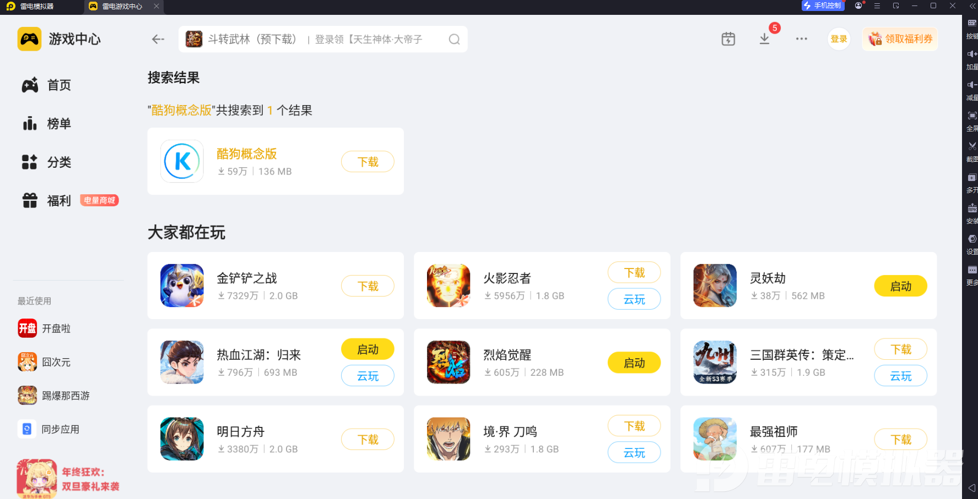Launch 灵妖劫 with 启动 button
The height and width of the screenshot is (499, 978).
click(900, 286)
